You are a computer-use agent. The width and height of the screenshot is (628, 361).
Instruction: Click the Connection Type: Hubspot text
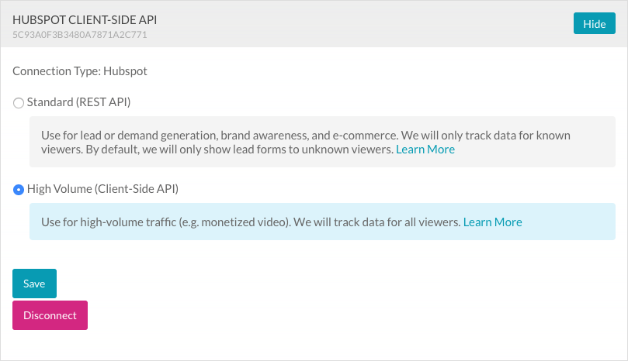pyautogui.click(x=79, y=71)
